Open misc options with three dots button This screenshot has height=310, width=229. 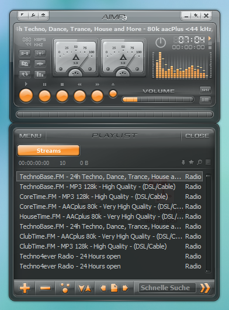[x=65, y=288]
